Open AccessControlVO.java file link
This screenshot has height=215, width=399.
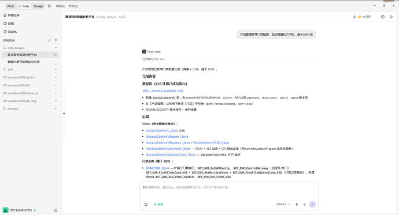tap(211, 143)
